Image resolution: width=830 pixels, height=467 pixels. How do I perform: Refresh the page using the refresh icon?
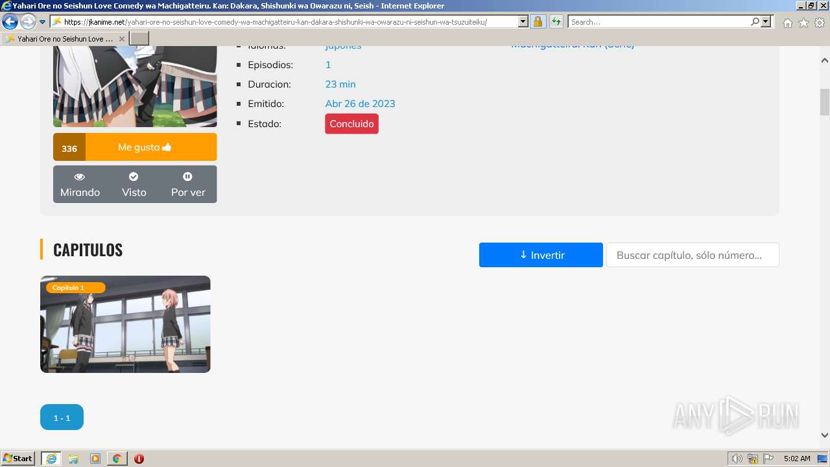[556, 22]
